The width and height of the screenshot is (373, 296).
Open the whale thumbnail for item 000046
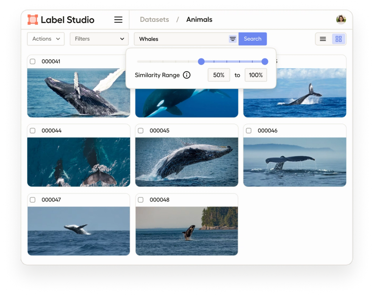(295, 162)
